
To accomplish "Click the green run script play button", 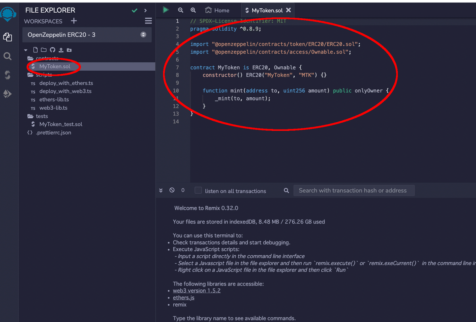I will click(166, 10).
